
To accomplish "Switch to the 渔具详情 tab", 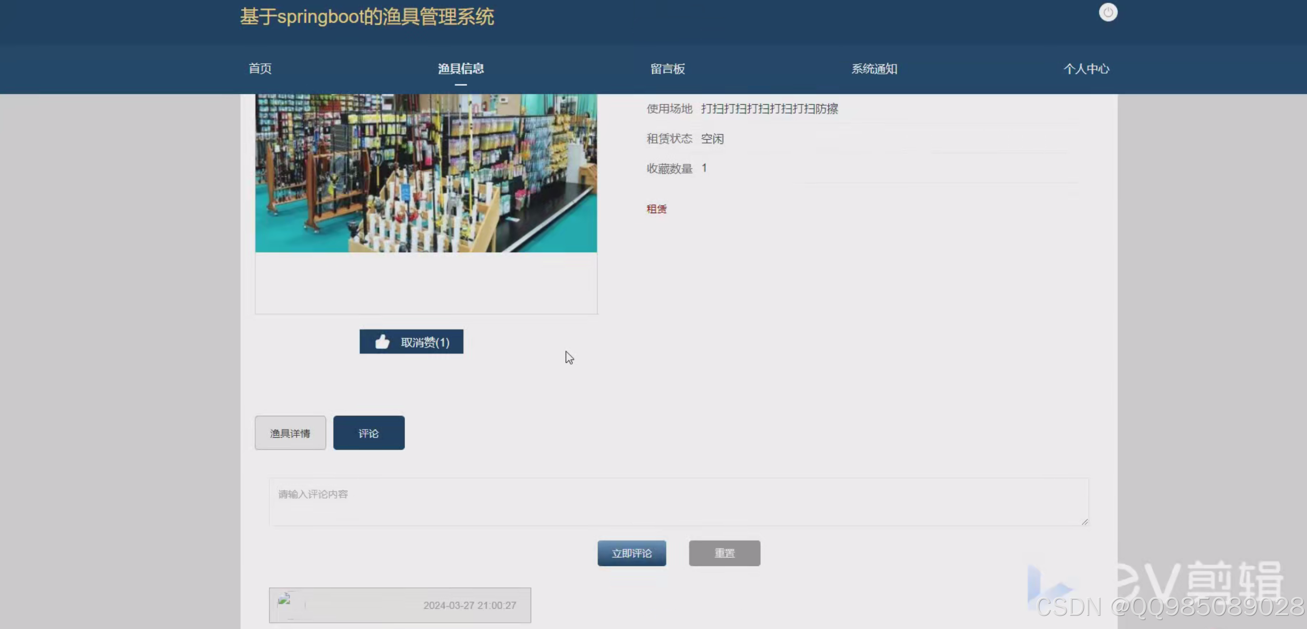I will pos(290,433).
